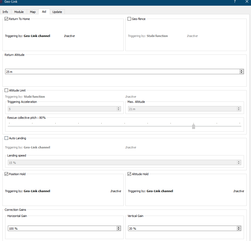
Task: Click the Return Altitude 25 m field
Action: point(122,72)
